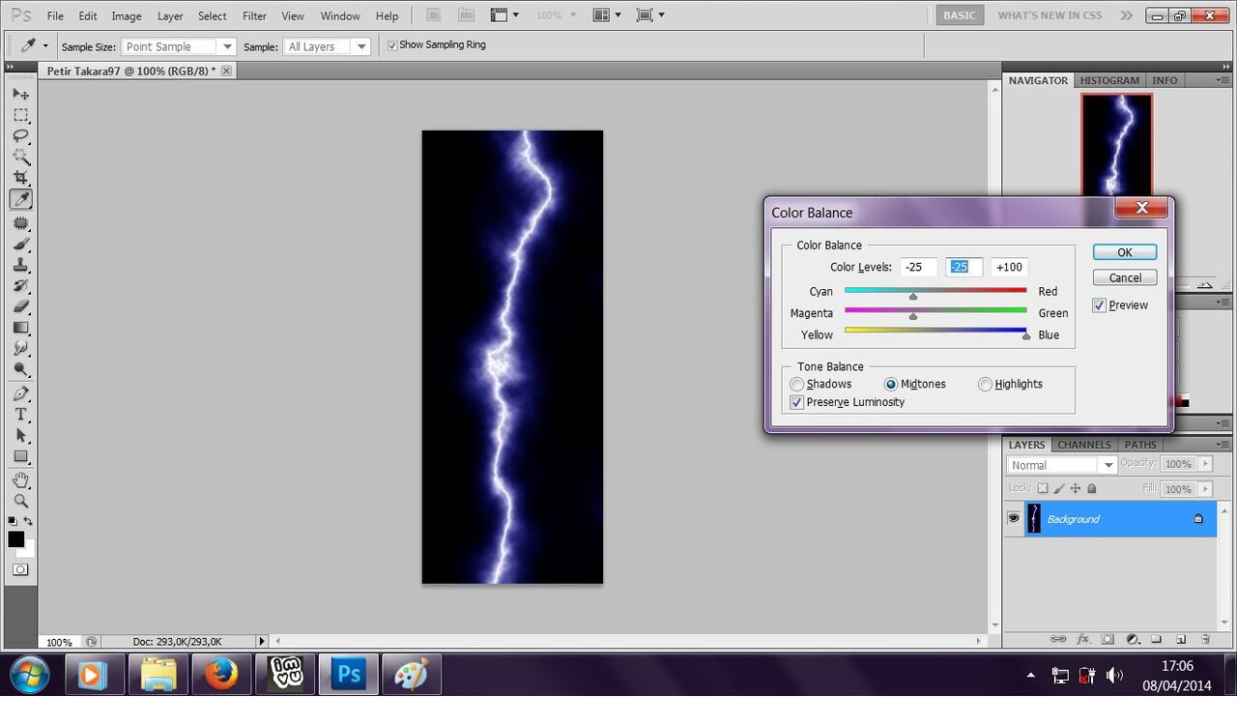The height and width of the screenshot is (725, 1237).
Task: Select the Move tool
Action: [20, 94]
